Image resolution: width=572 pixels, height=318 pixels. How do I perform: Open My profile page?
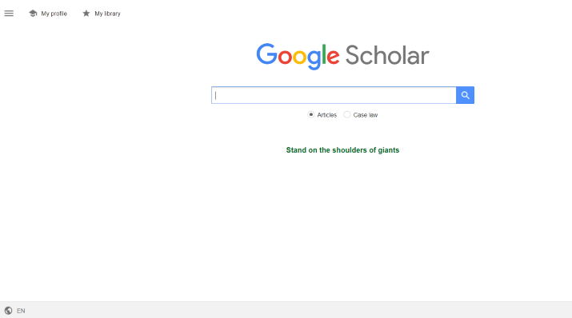(54, 14)
